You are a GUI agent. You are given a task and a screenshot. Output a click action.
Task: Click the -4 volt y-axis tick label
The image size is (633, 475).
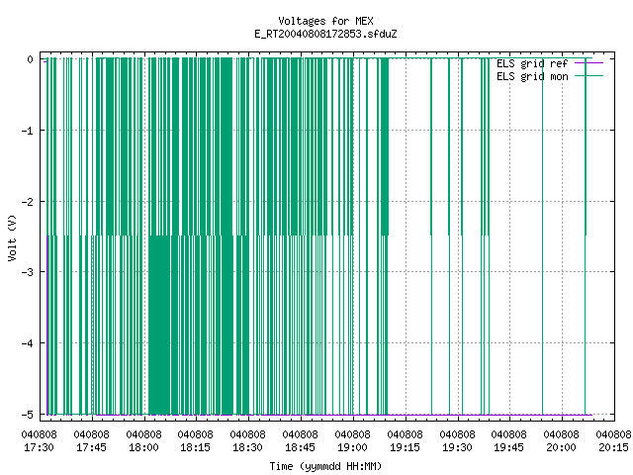tap(28, 343)
